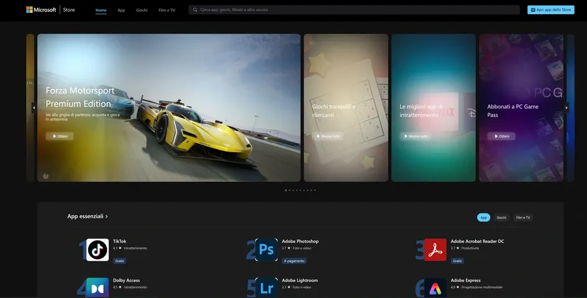Expand the App essenziali section chevron
This screenshot has height=298, width=587.
[107, 217]
